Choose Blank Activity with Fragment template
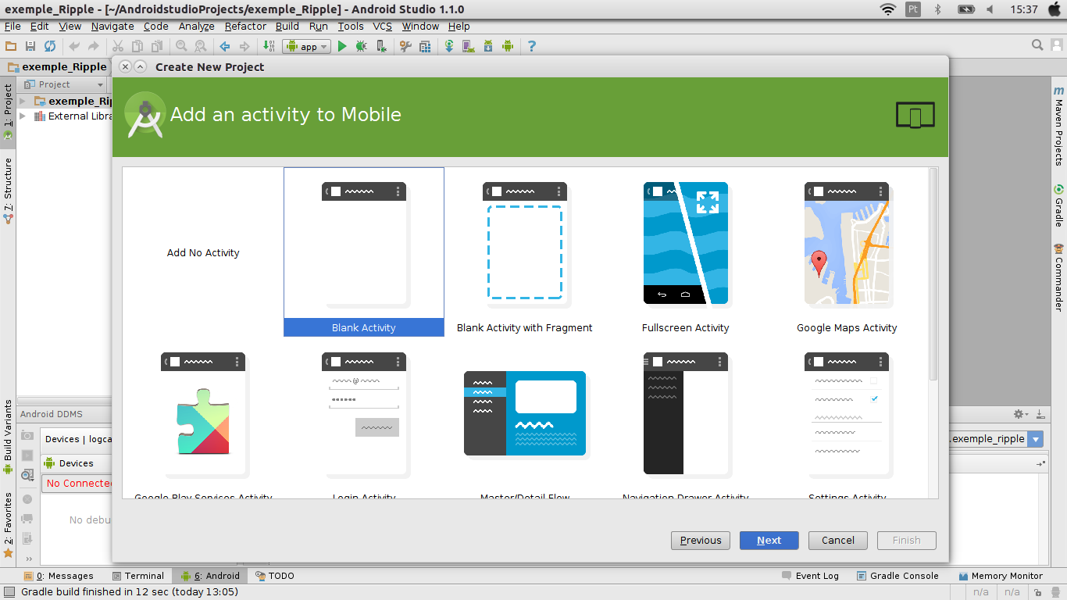Viewport: 1067px width, 600px height. [525, 252]
